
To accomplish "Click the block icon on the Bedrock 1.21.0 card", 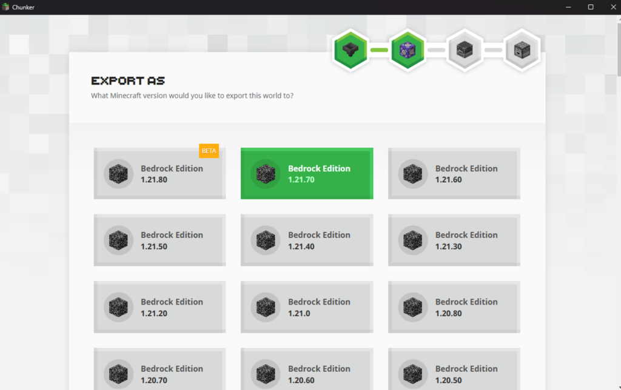I will (x=265, y=306).
